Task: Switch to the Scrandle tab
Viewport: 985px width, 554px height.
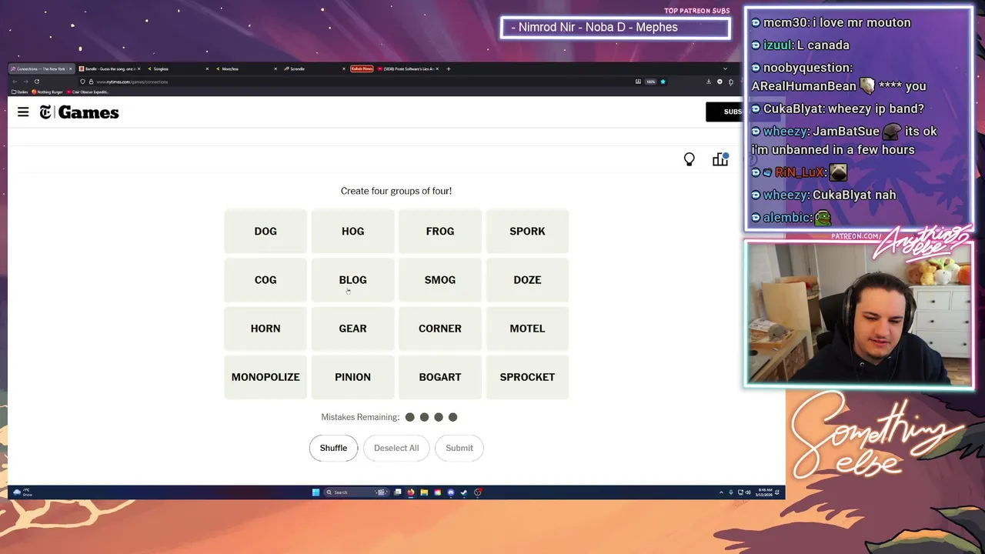Action: click(315, 68)
